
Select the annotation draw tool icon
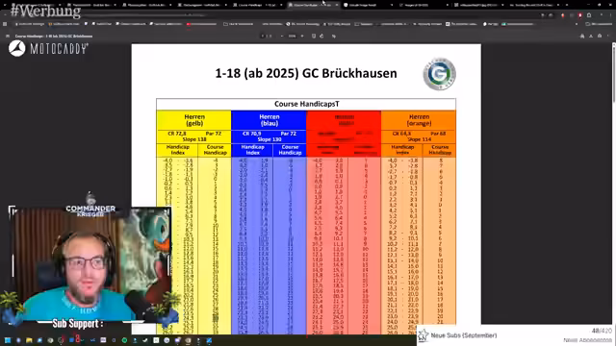334,37
